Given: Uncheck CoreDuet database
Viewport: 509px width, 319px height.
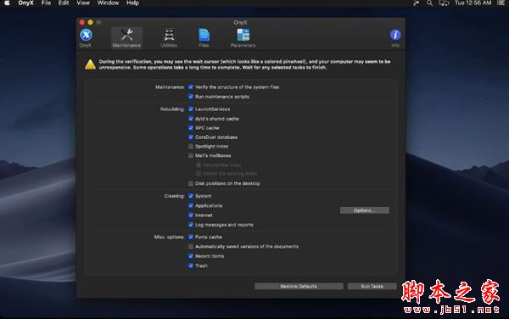Looking at the screenshot, I should coord(191,137).
